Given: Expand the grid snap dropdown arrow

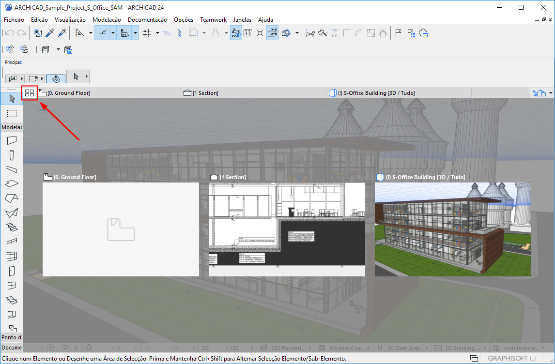Looking at the screenshot, I should tap(157, 33).
